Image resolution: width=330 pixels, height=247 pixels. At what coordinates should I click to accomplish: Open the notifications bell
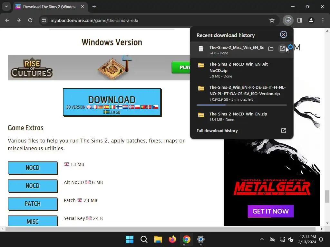[x=321, y=239]
